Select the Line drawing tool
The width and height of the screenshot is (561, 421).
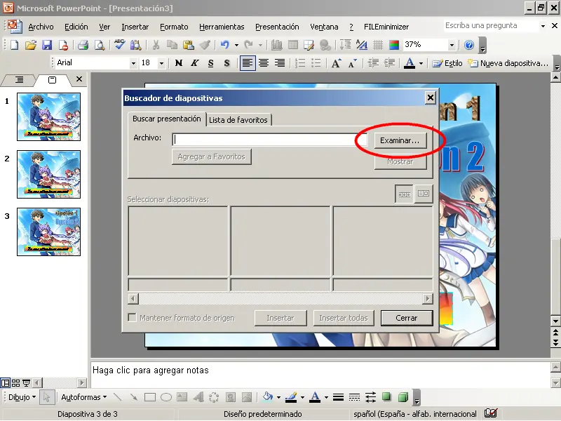point(118,397)
